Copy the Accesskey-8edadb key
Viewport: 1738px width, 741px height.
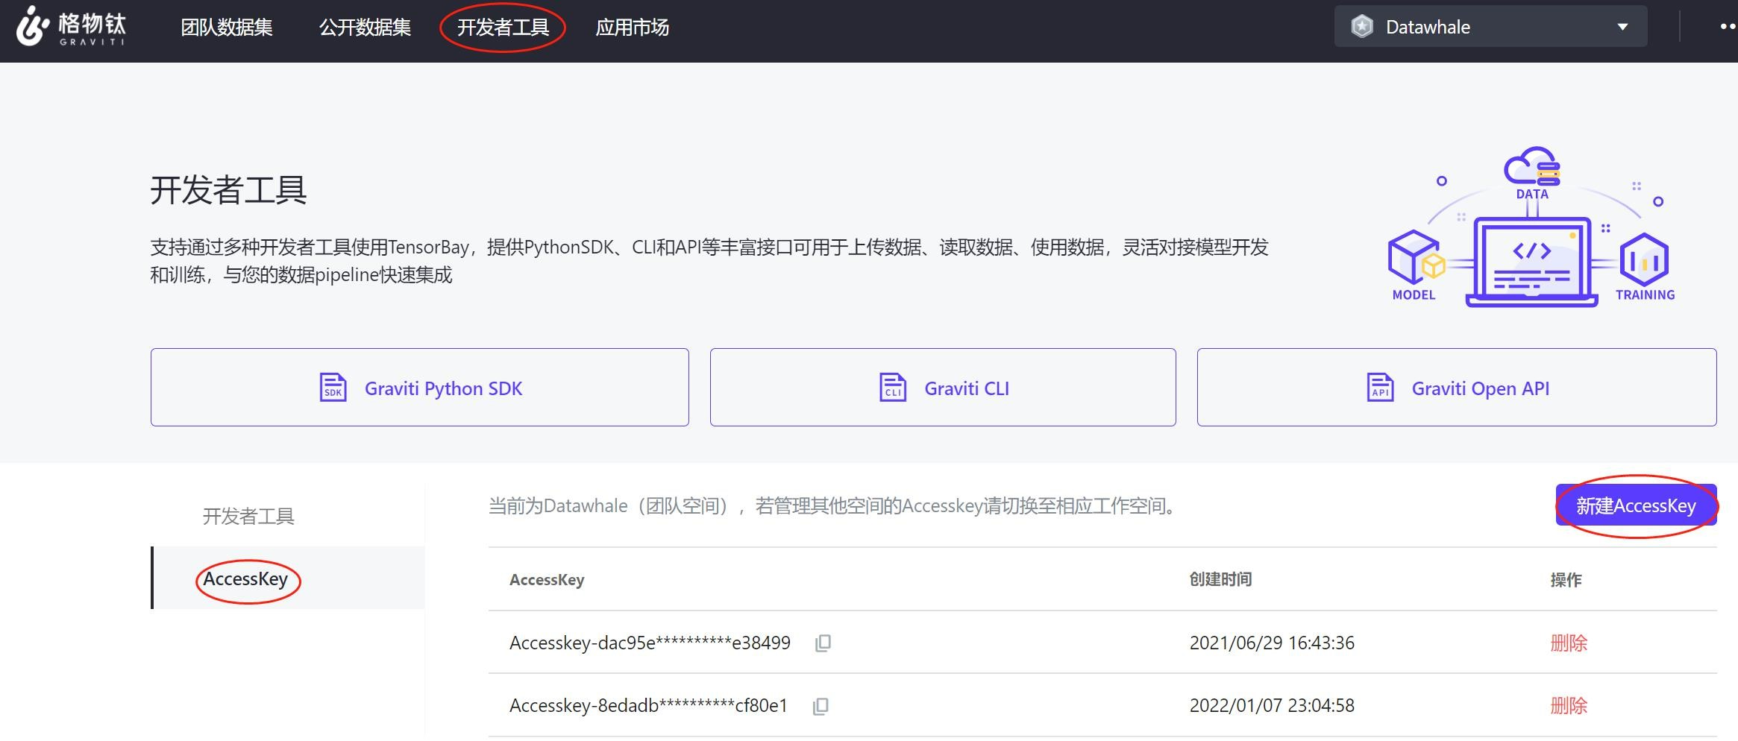click(x=821, y=706)
